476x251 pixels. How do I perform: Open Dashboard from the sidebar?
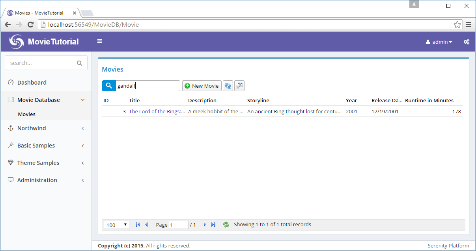[32, 83]
